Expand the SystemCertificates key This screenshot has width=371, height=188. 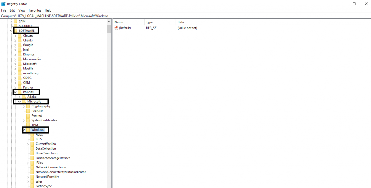coord(24,120)
